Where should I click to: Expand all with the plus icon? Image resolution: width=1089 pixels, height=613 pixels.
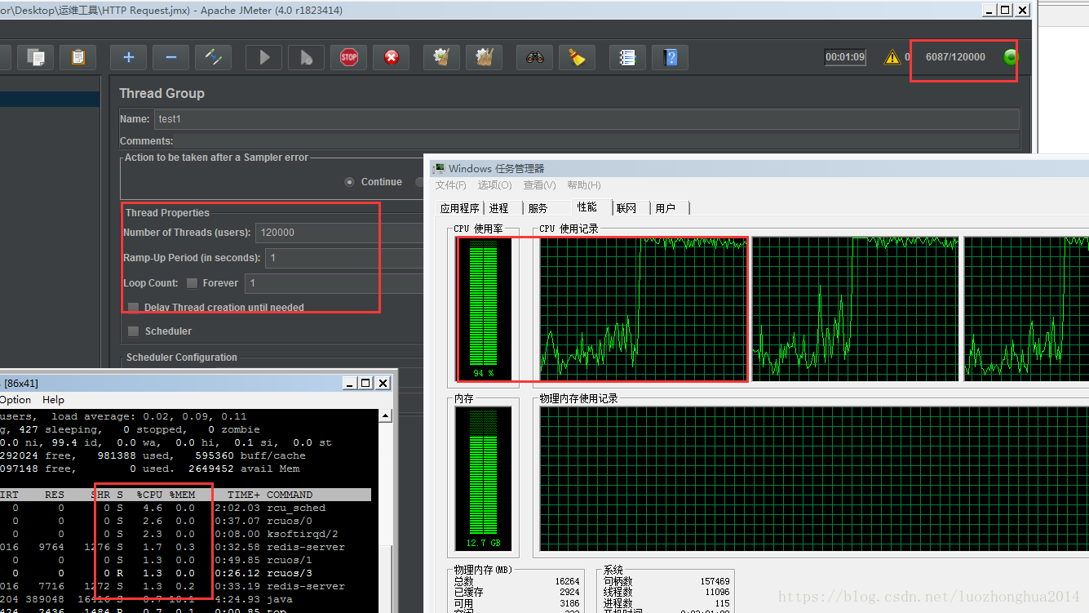pos(128,57)
